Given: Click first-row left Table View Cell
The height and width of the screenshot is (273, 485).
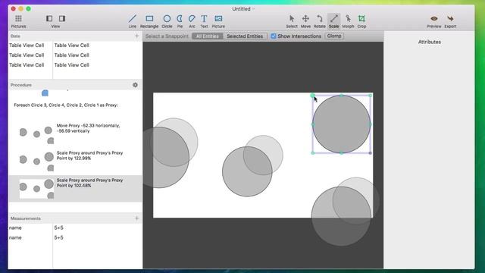Looking at the screenshot, I should point(27,45).
